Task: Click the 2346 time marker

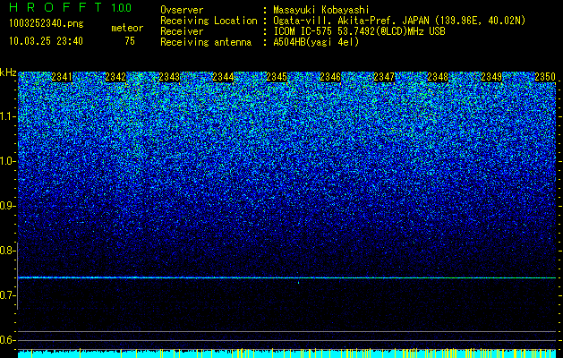Action: [330, 77]
